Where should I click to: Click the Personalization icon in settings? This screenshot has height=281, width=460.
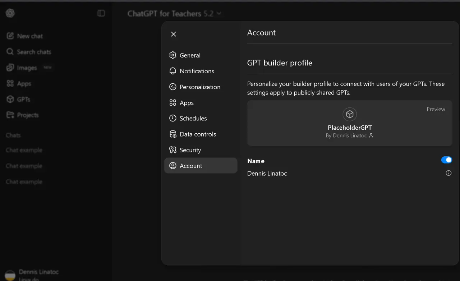(x=173, y=87)
